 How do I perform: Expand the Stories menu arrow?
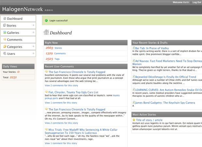pyautogui.click(x=33, y=25)
